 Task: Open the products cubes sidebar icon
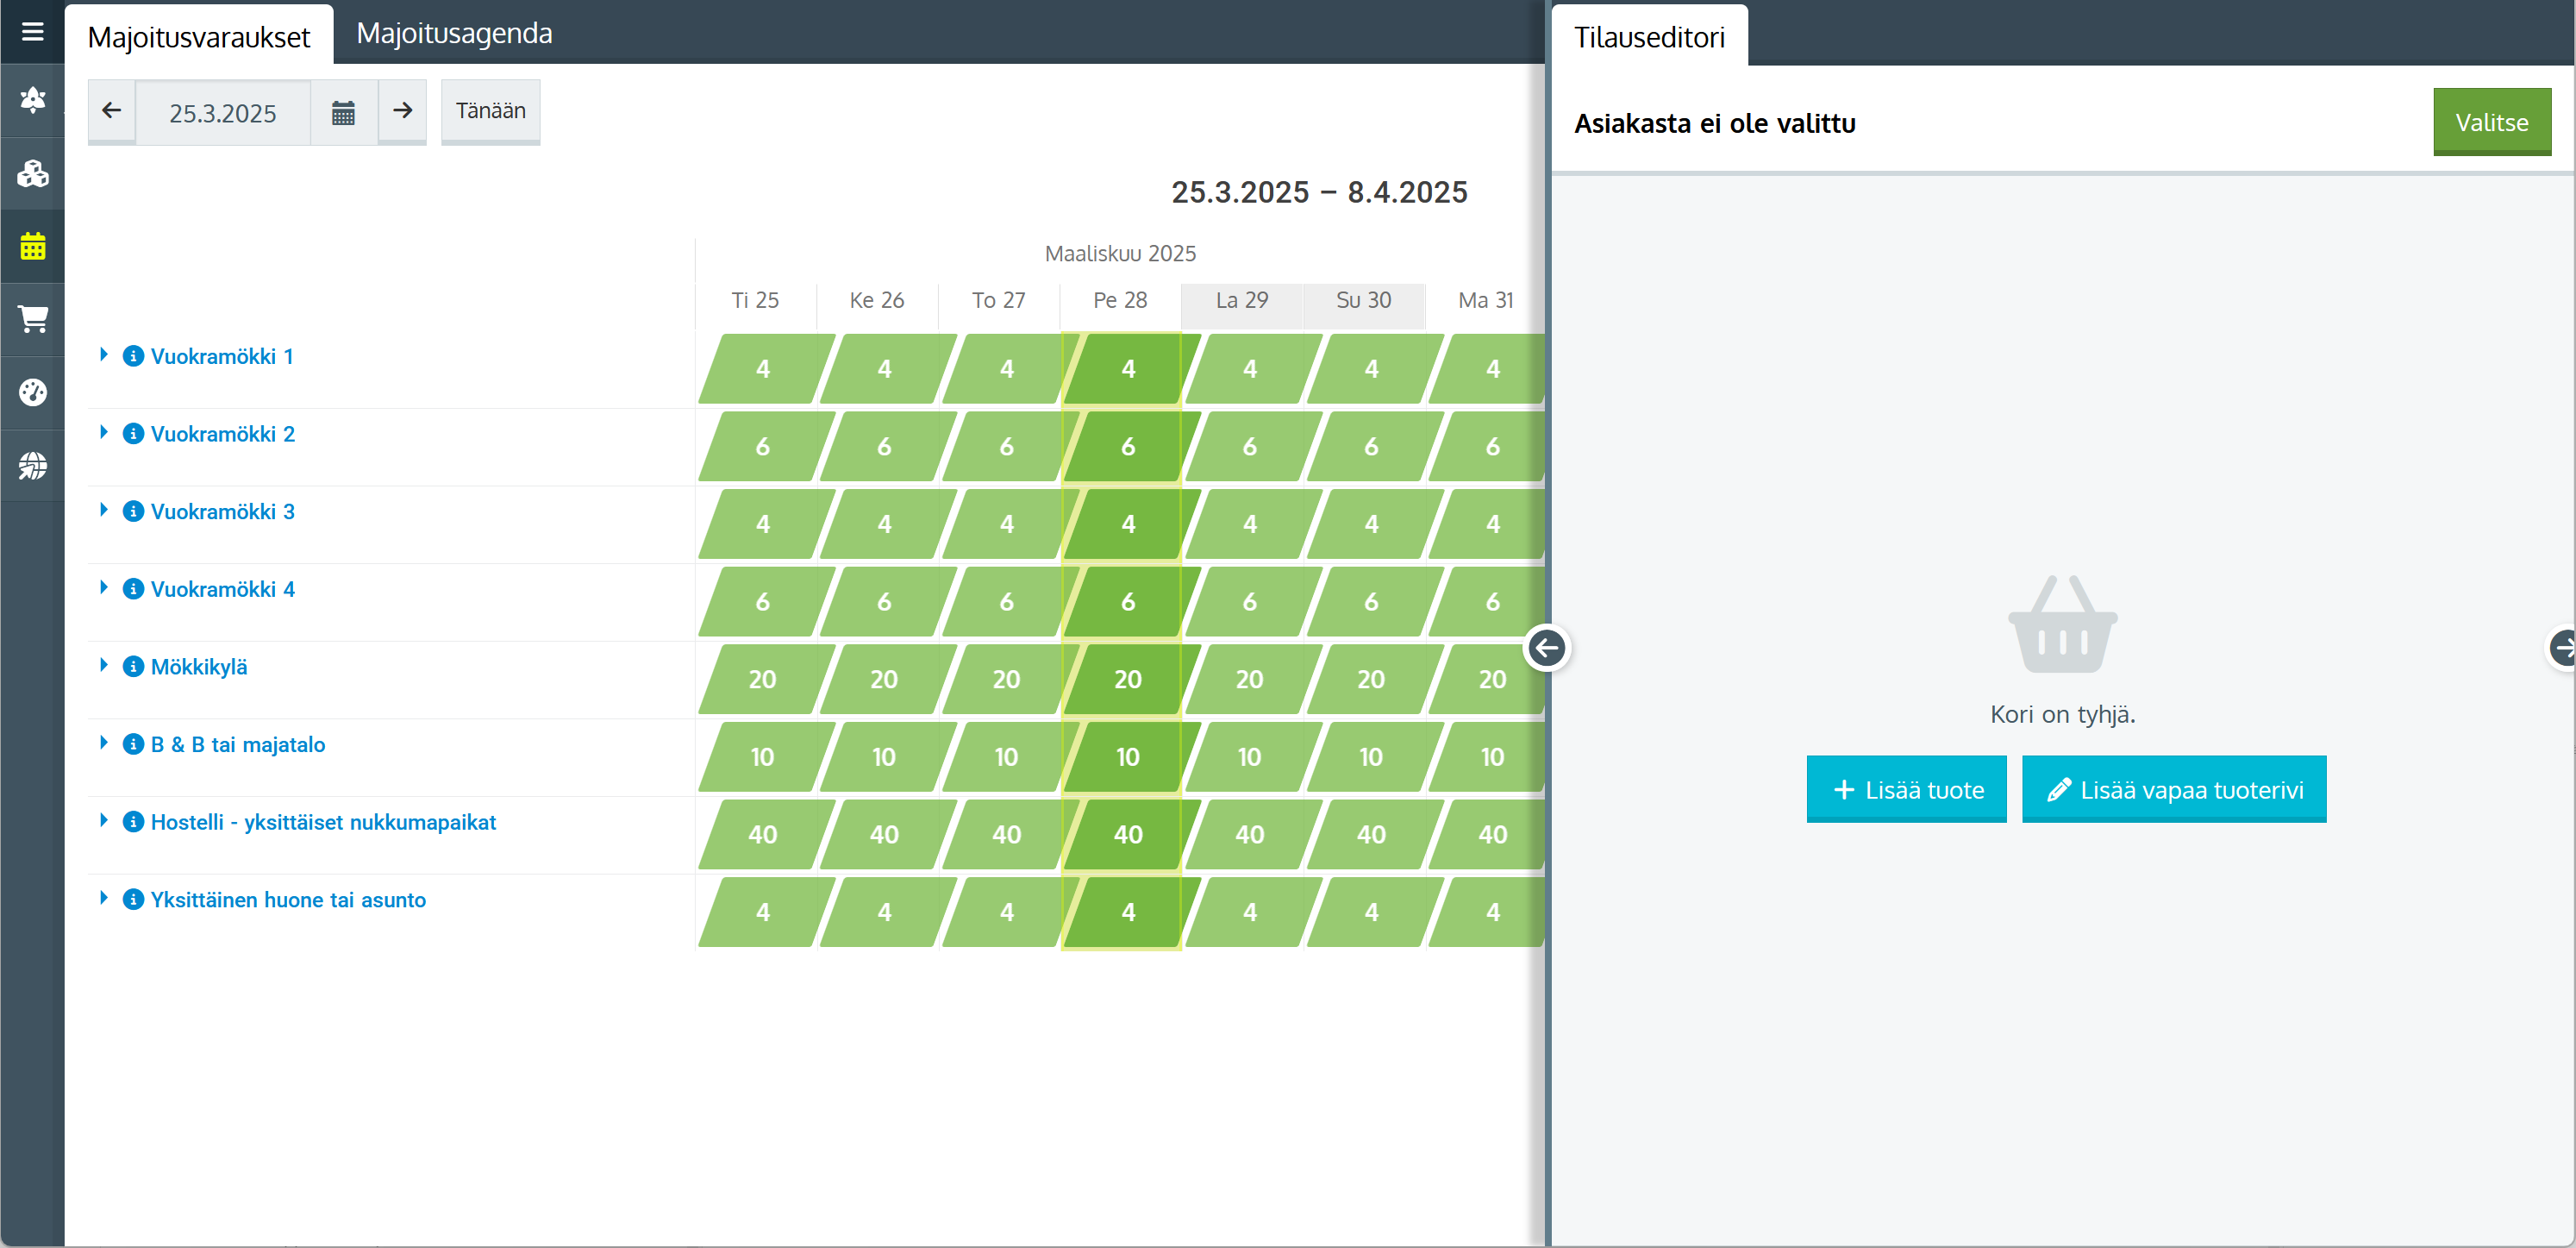click(x=32, y=174)
